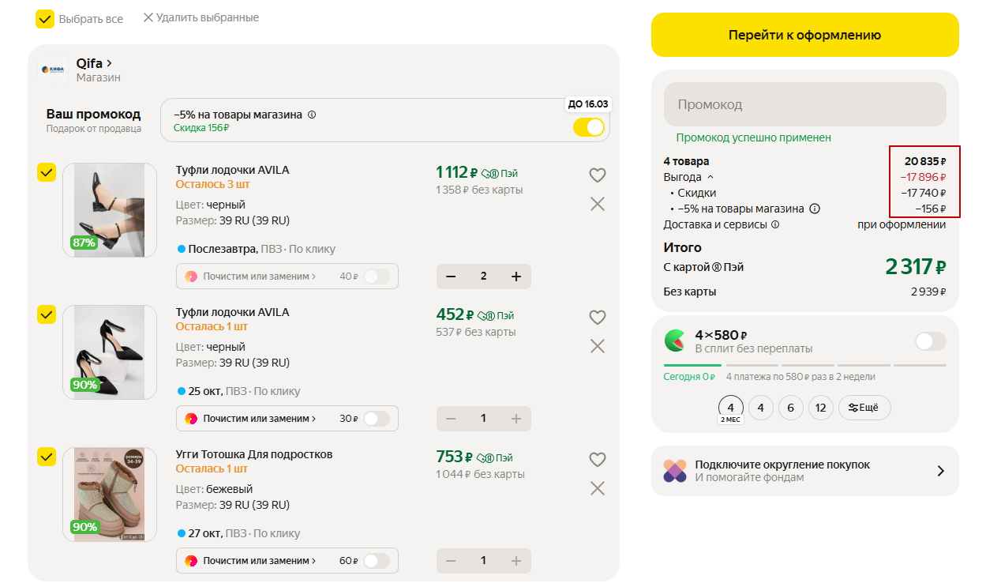Disable the store promo code toggle
Screen dimensions: 1001x587
590,127
